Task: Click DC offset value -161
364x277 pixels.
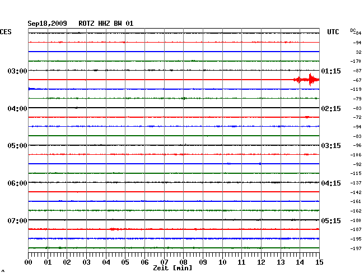Action: (356, 201)
